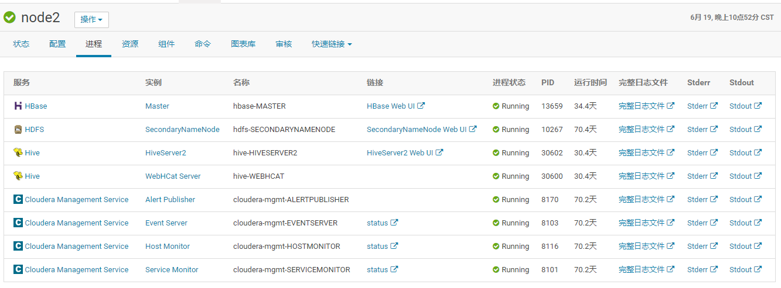Viewport: 781px width, 288px height.
Task: Click the Cloudera Management Service link for Event Server
Action: click(x=76, y=223)
